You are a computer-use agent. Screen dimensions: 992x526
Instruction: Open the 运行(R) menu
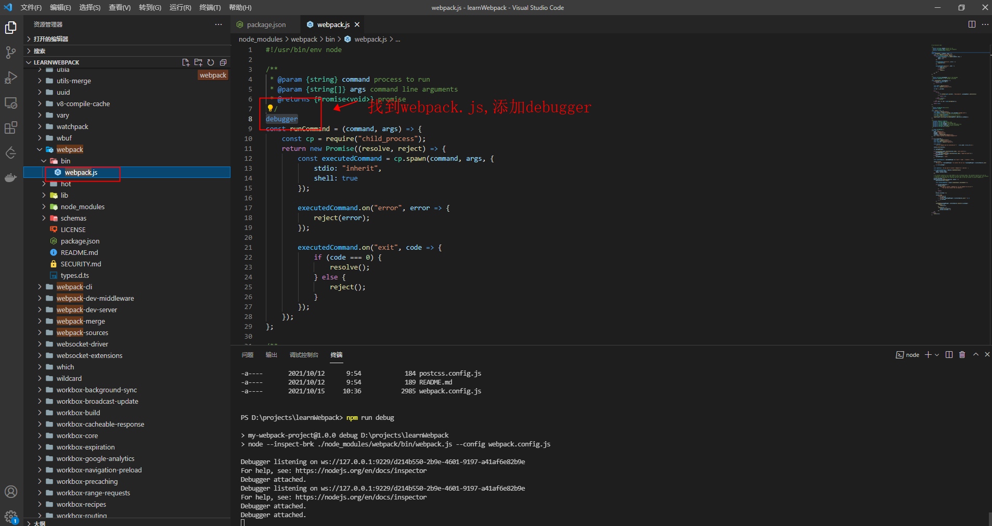(x=181, y=7)
